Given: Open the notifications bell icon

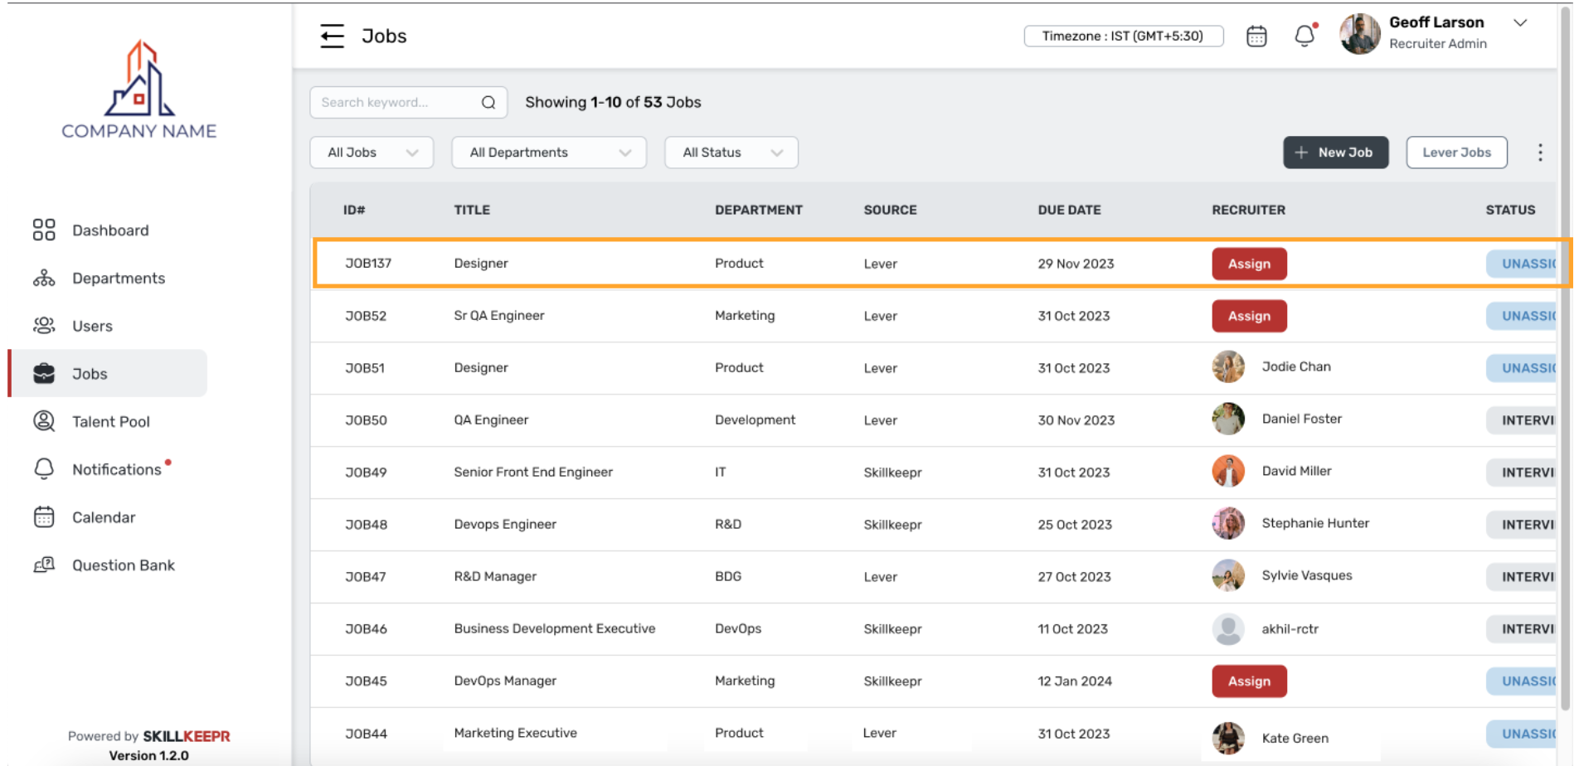Looking at the screenshot, I should (x=1304, y=36).
